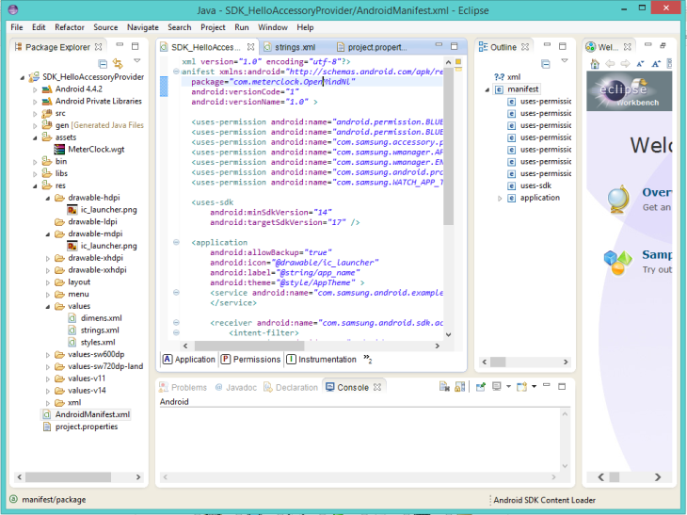Switch to Permissions tab of manifest editor
This screenshot has height=515, width=687.
pyautogui.click(x=250, y=359)
